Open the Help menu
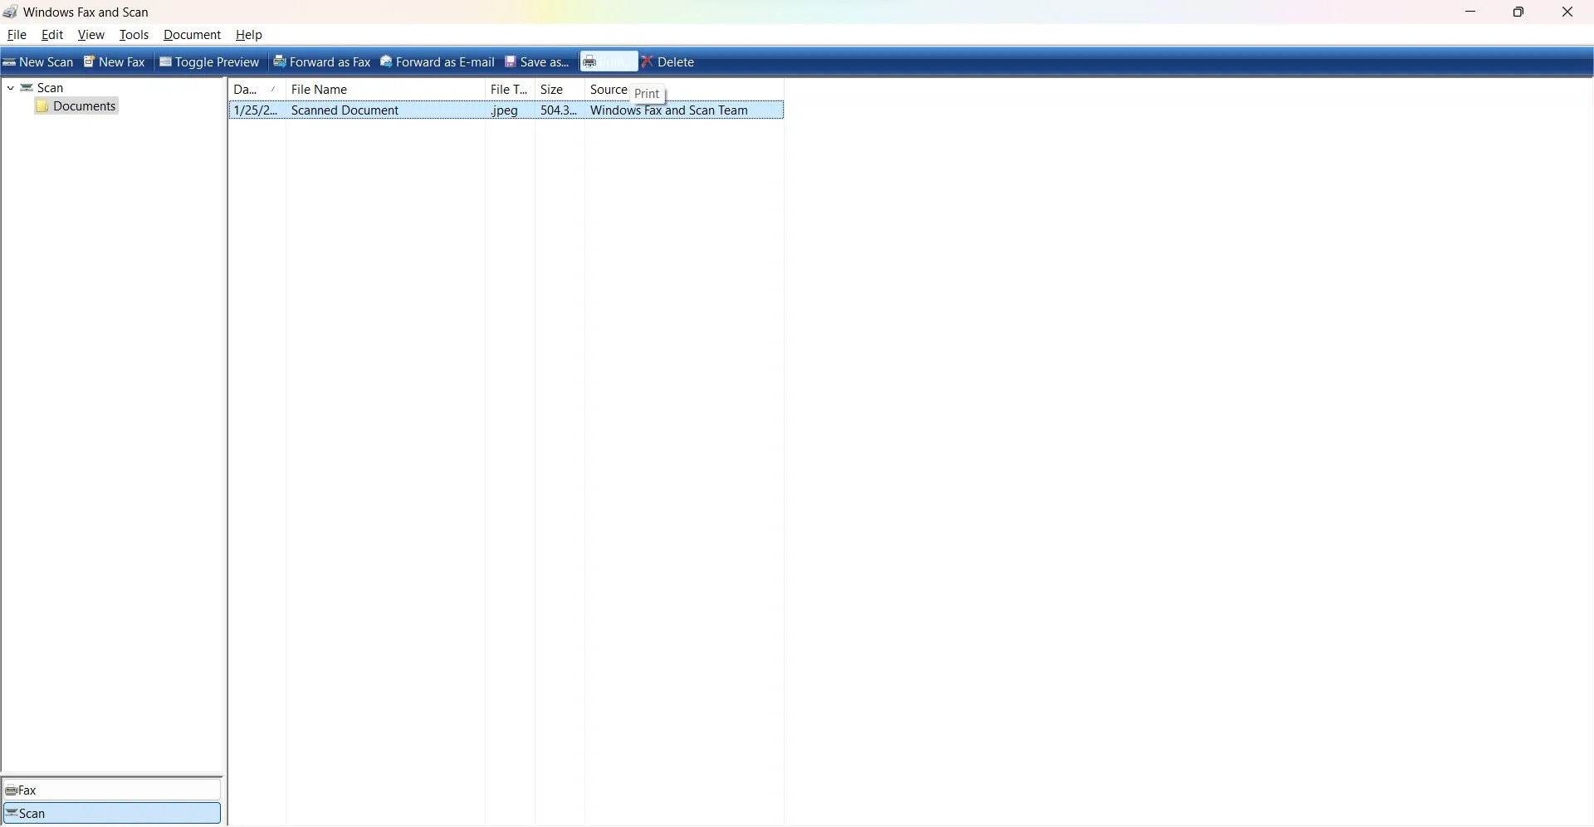The width and height of the screenshot is (1594, 827). (249, 35)
